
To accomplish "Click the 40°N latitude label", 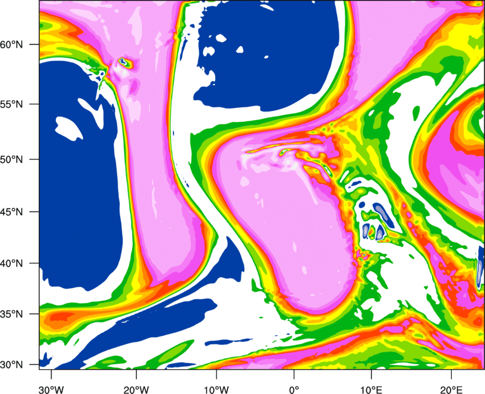I will click(x=12, y=264).
